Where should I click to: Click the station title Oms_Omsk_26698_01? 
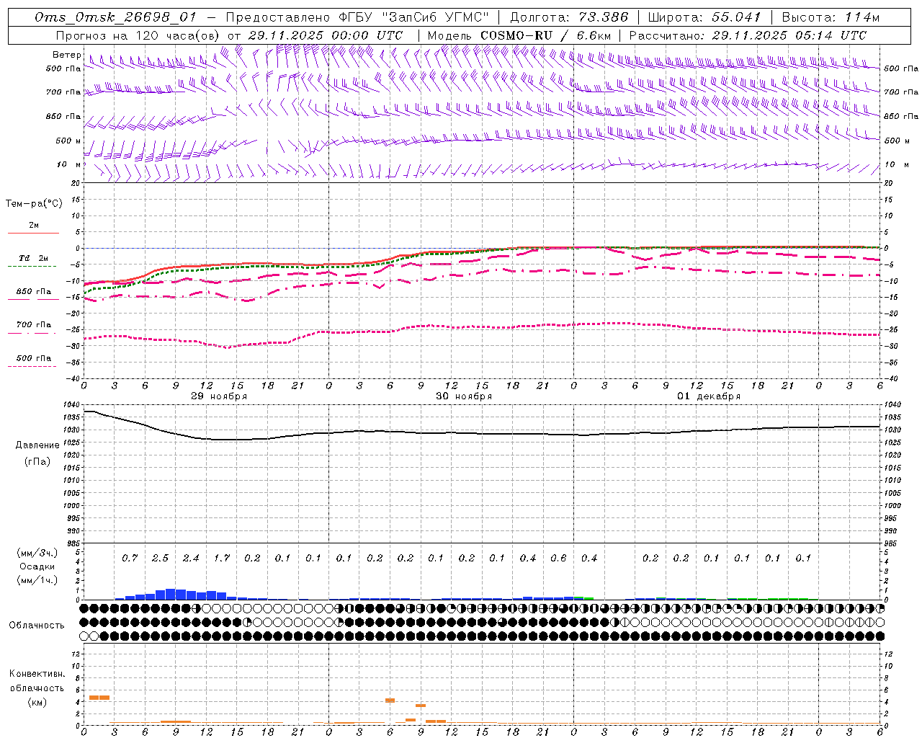[115, 17]
